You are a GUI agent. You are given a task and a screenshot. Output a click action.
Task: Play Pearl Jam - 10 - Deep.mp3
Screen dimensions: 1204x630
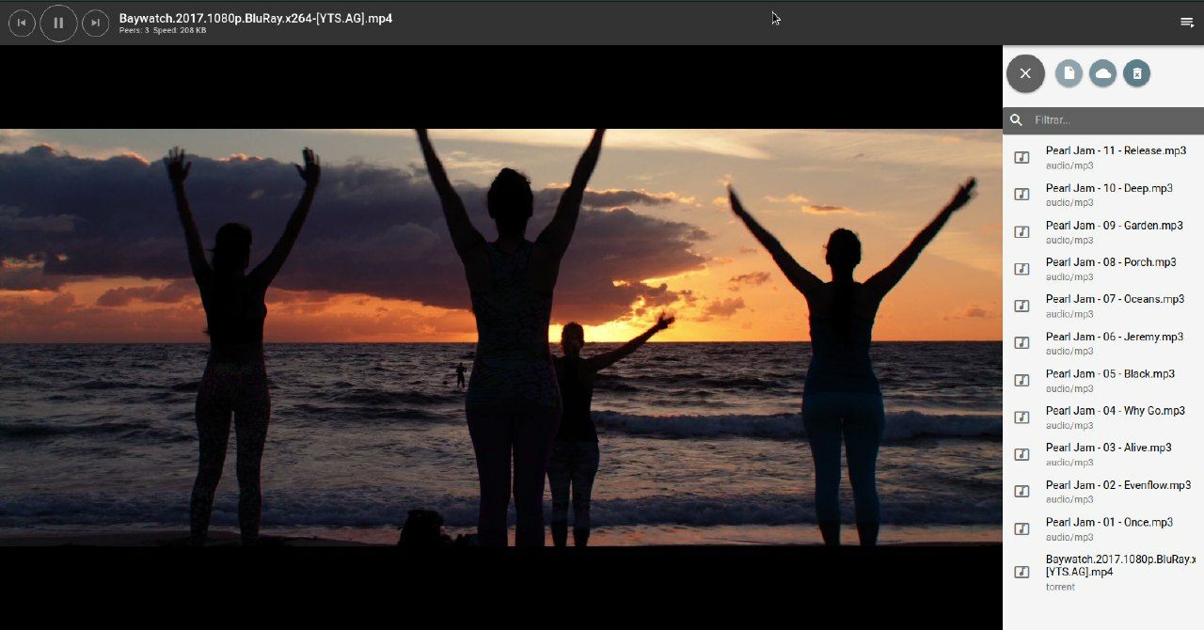tap(1103, 195)
